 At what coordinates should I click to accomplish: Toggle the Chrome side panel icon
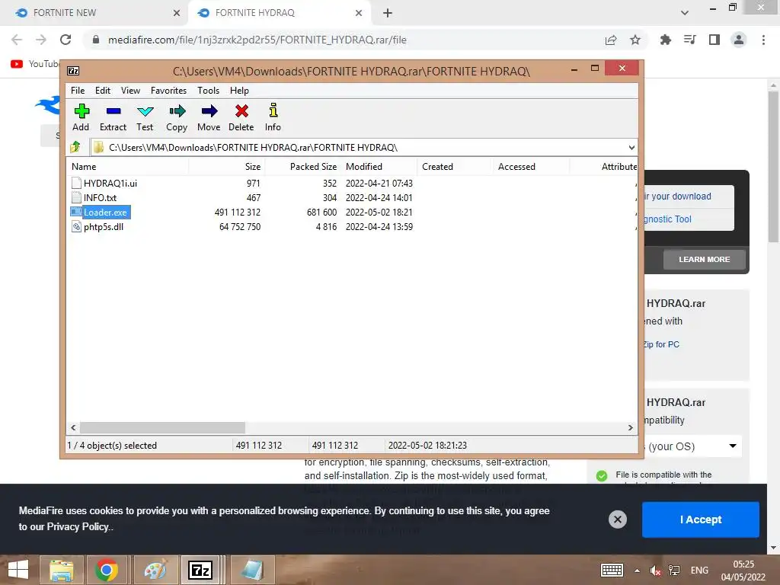point(714,40)
